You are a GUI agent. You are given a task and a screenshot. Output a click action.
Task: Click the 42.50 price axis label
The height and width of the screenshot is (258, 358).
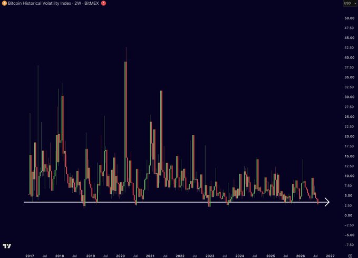[350, 47]
